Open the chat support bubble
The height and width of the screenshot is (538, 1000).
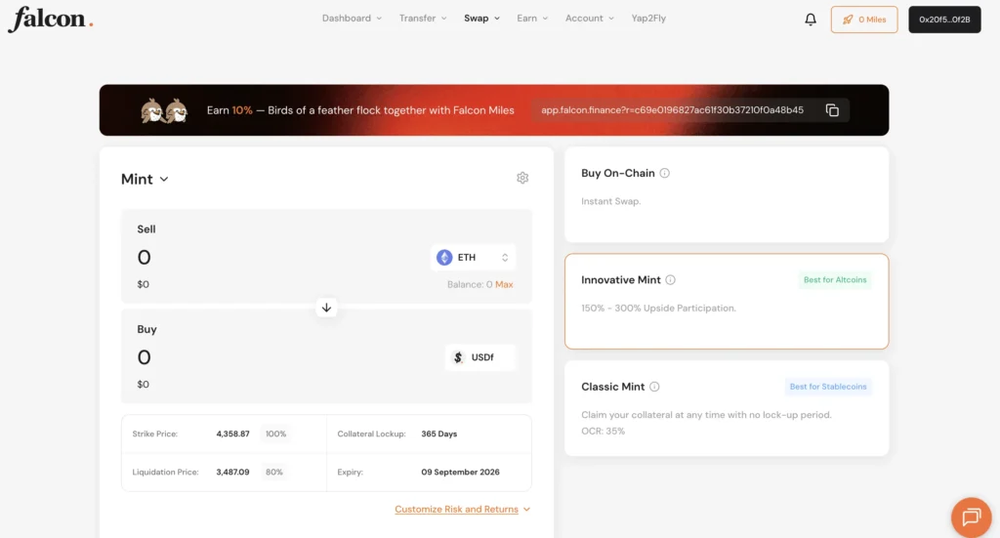[972, 517]
